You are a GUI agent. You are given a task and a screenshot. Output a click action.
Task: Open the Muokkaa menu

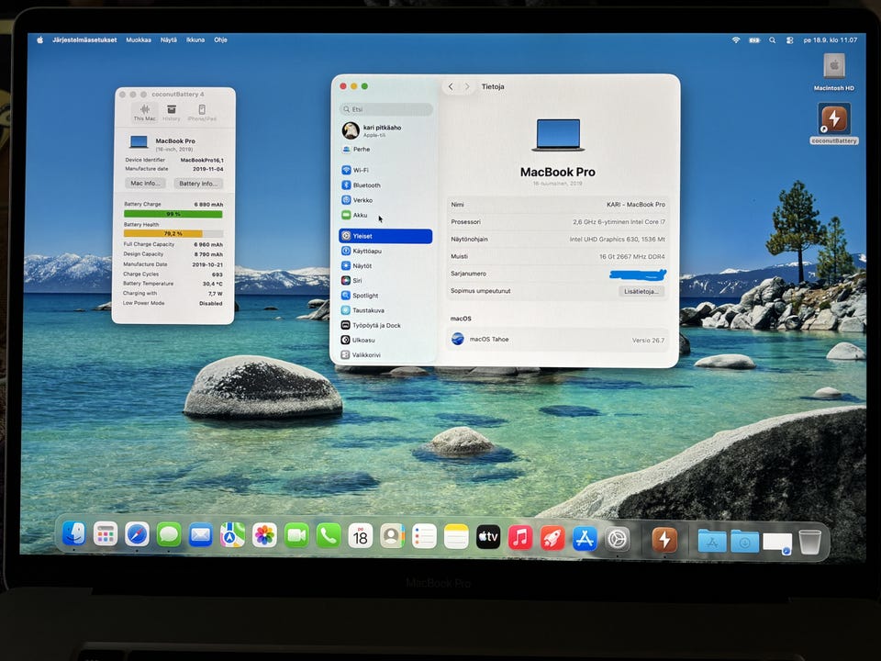tap(139, 39)
